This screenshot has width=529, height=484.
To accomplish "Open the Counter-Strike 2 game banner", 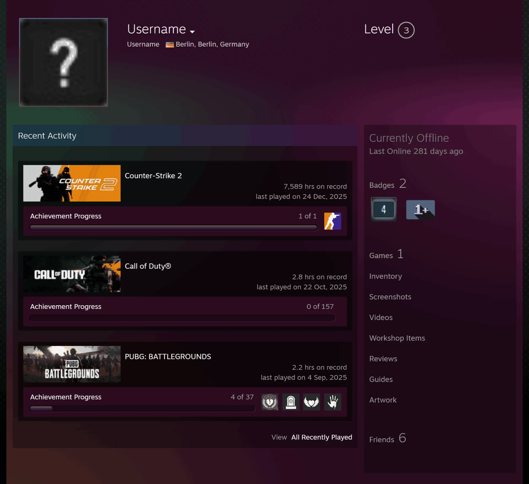I will point(72,183).
